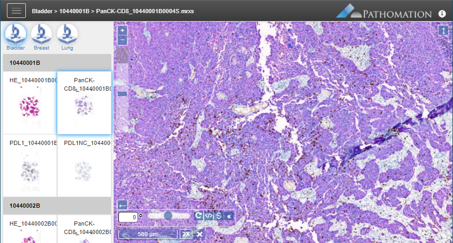Open the hamburger menu
Viewport: 453px width, 243px height.
pyautogui.click(x=16, y=11)
